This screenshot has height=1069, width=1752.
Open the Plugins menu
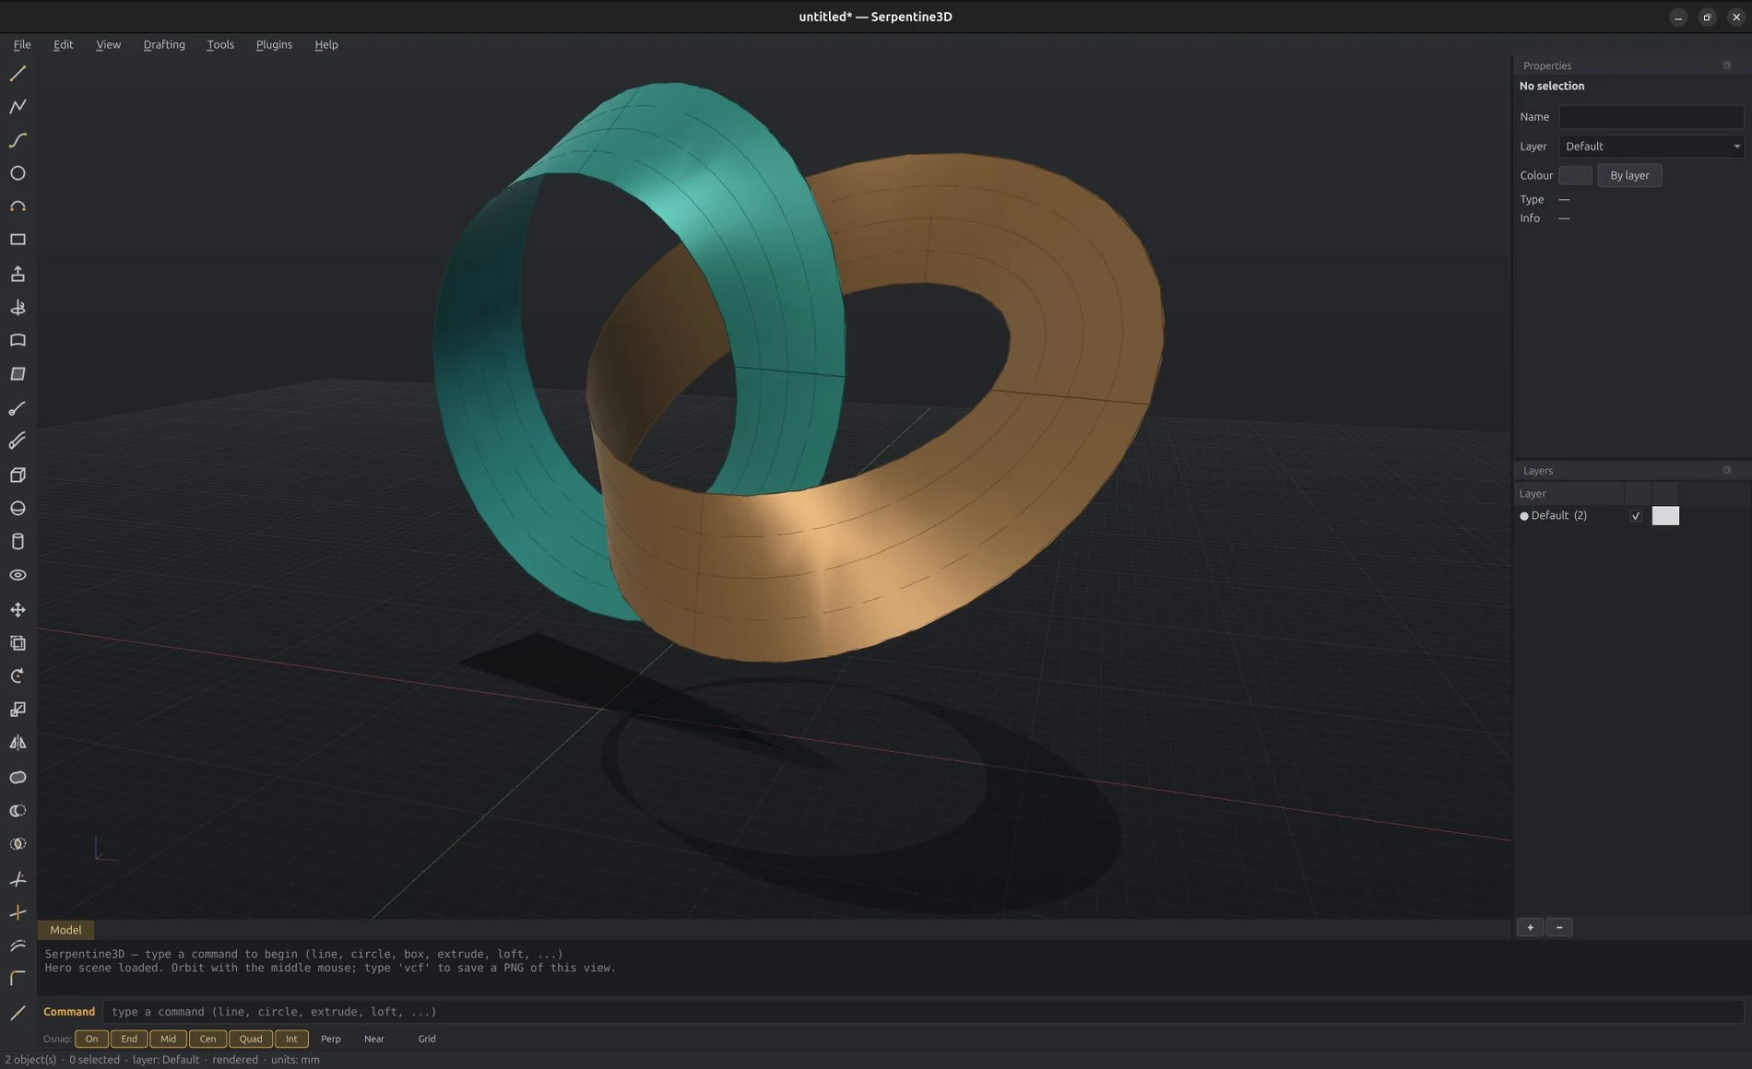(x=274, y=44)
